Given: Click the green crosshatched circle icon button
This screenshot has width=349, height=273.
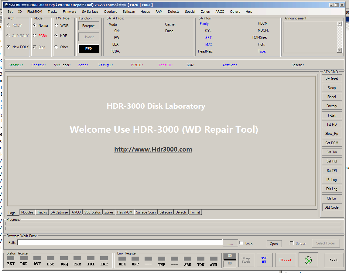Looking at the screenshot, I should [x=308, y=260].
